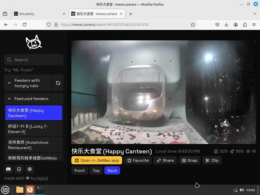Viewport: 260px width, 195px height.
Task: Open Firefox tracking protection shield
Action: (x=49, y=25)
